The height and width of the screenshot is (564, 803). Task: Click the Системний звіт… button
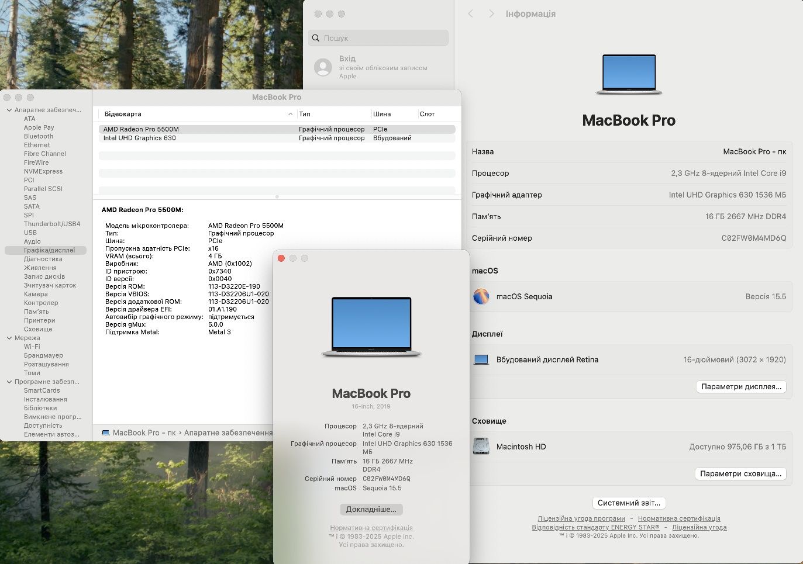(x=629, y=503)
